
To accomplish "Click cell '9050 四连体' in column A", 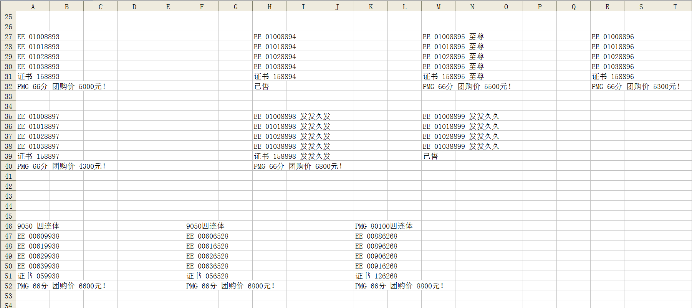I will pos(38,226).
